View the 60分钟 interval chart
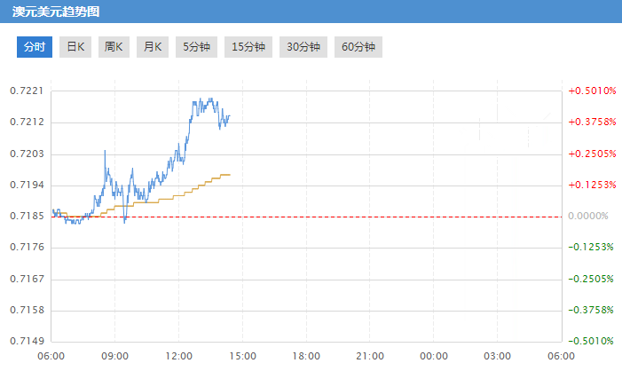This screenshot has height=371, width=622. point(358,47)
